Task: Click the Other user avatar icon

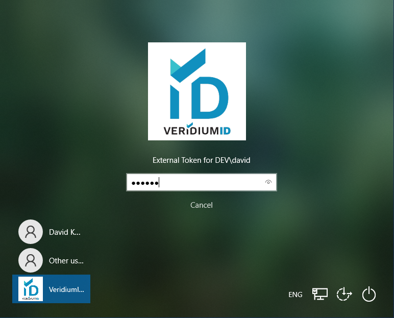Action: pos(31,260)
